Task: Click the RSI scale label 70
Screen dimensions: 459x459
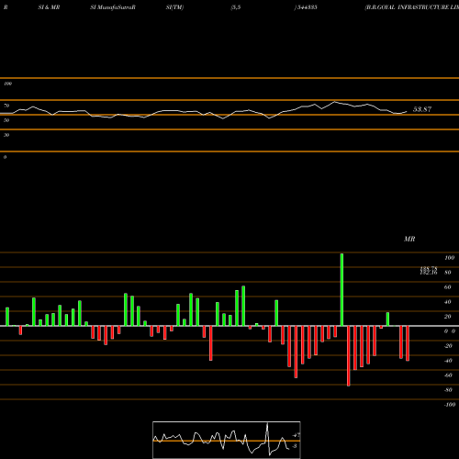Action: (6, 106)
